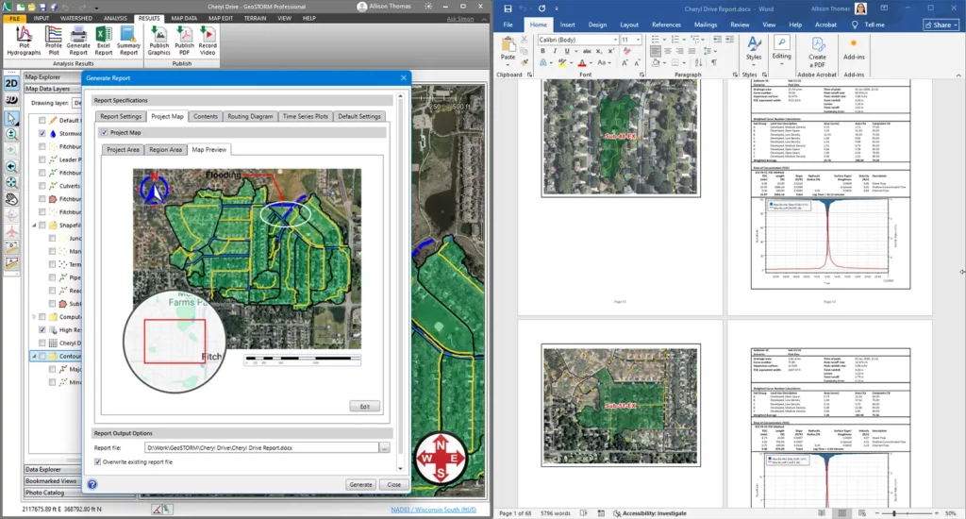This screenshot has height=519, width=966.
Task: Click the NAD83 / Wisconsin South link
Action: point(434,510)
